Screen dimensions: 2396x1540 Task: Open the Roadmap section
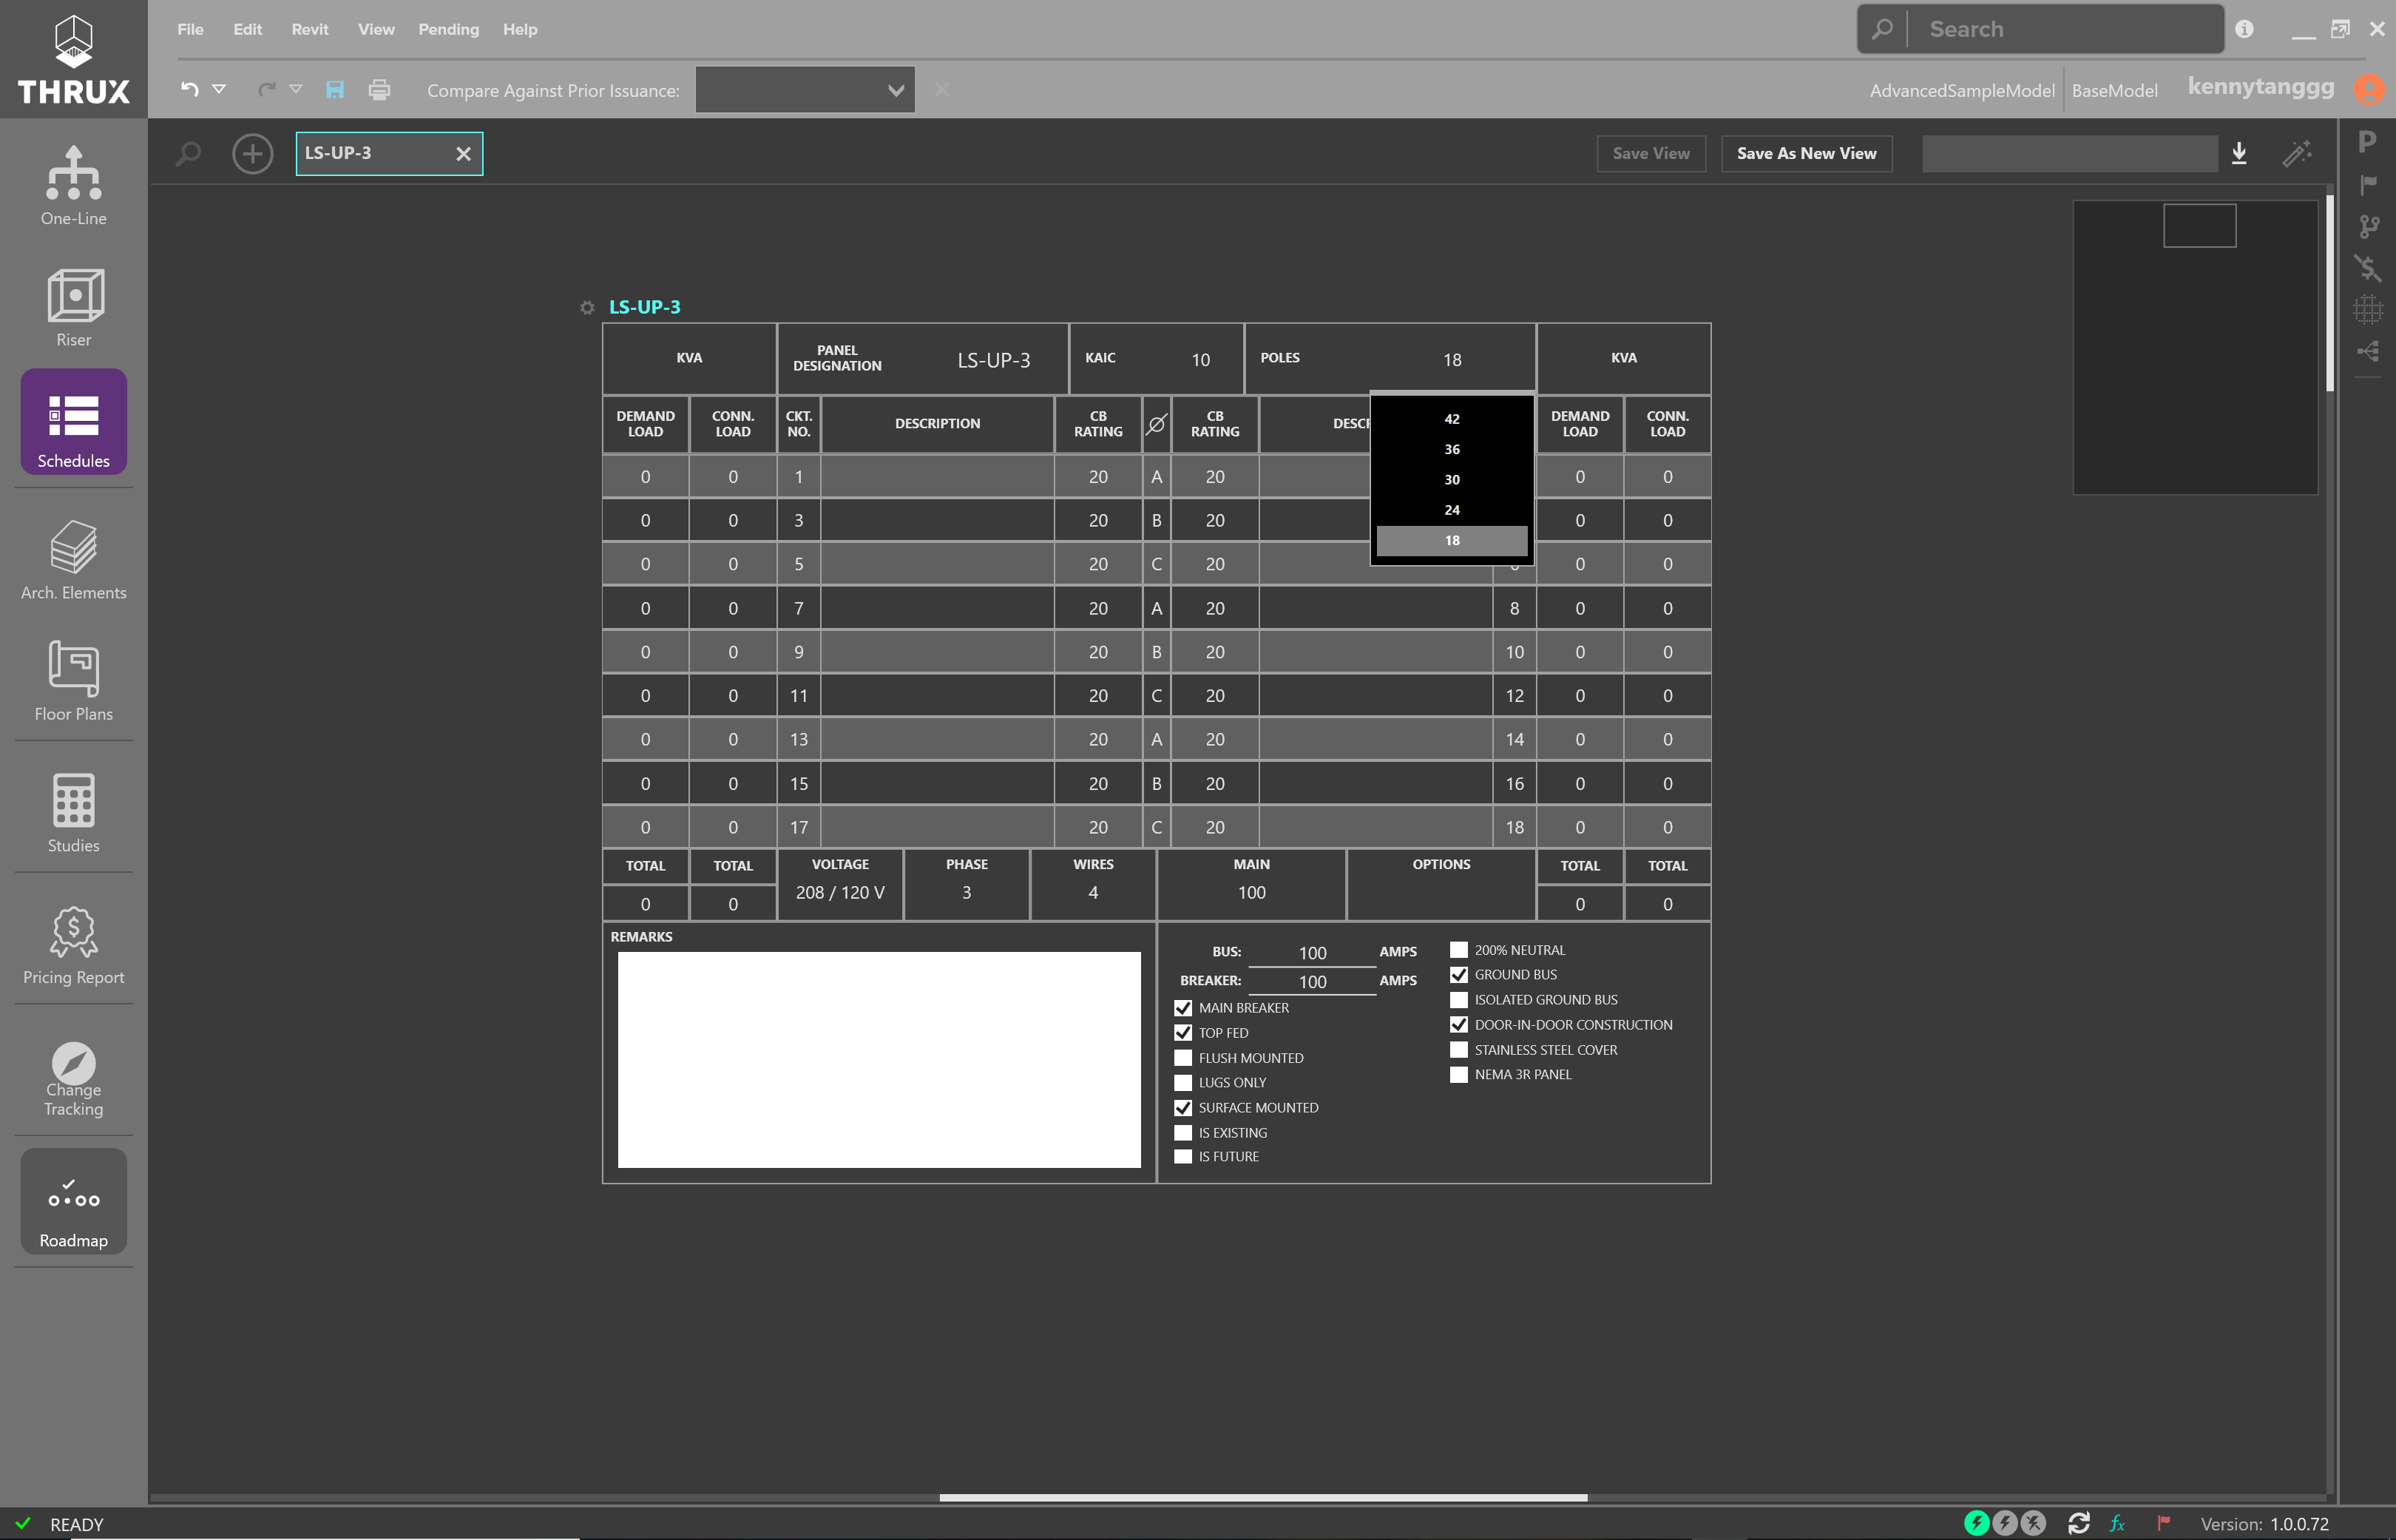(x=73, y=1201)
